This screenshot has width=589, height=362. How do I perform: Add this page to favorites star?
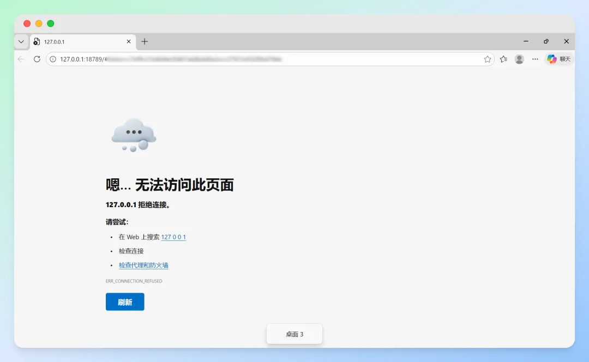[487, 59]
